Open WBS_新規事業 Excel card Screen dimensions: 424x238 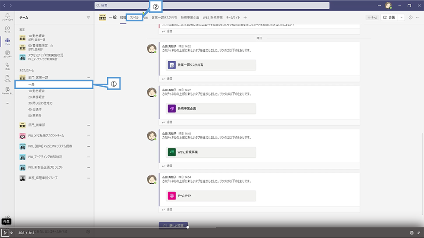click(211, 152)
